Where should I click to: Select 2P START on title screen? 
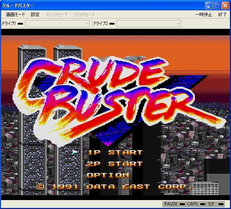pyautogui.click(x=115, y=164)
